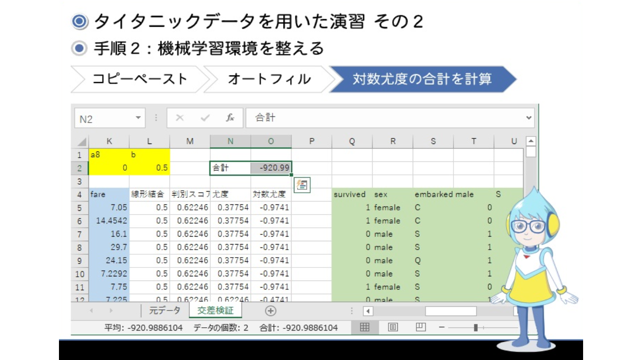Switch to Normal view via status bar icon
Viewport: 643px width, 360px height.
coord(365,327)
